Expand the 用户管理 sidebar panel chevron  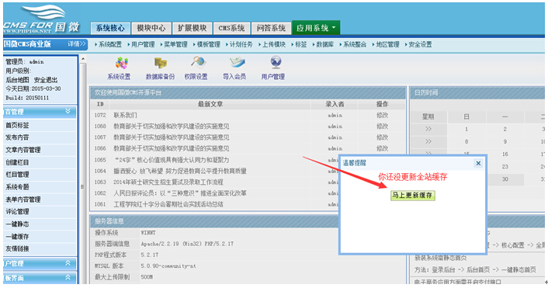point(68,263)
